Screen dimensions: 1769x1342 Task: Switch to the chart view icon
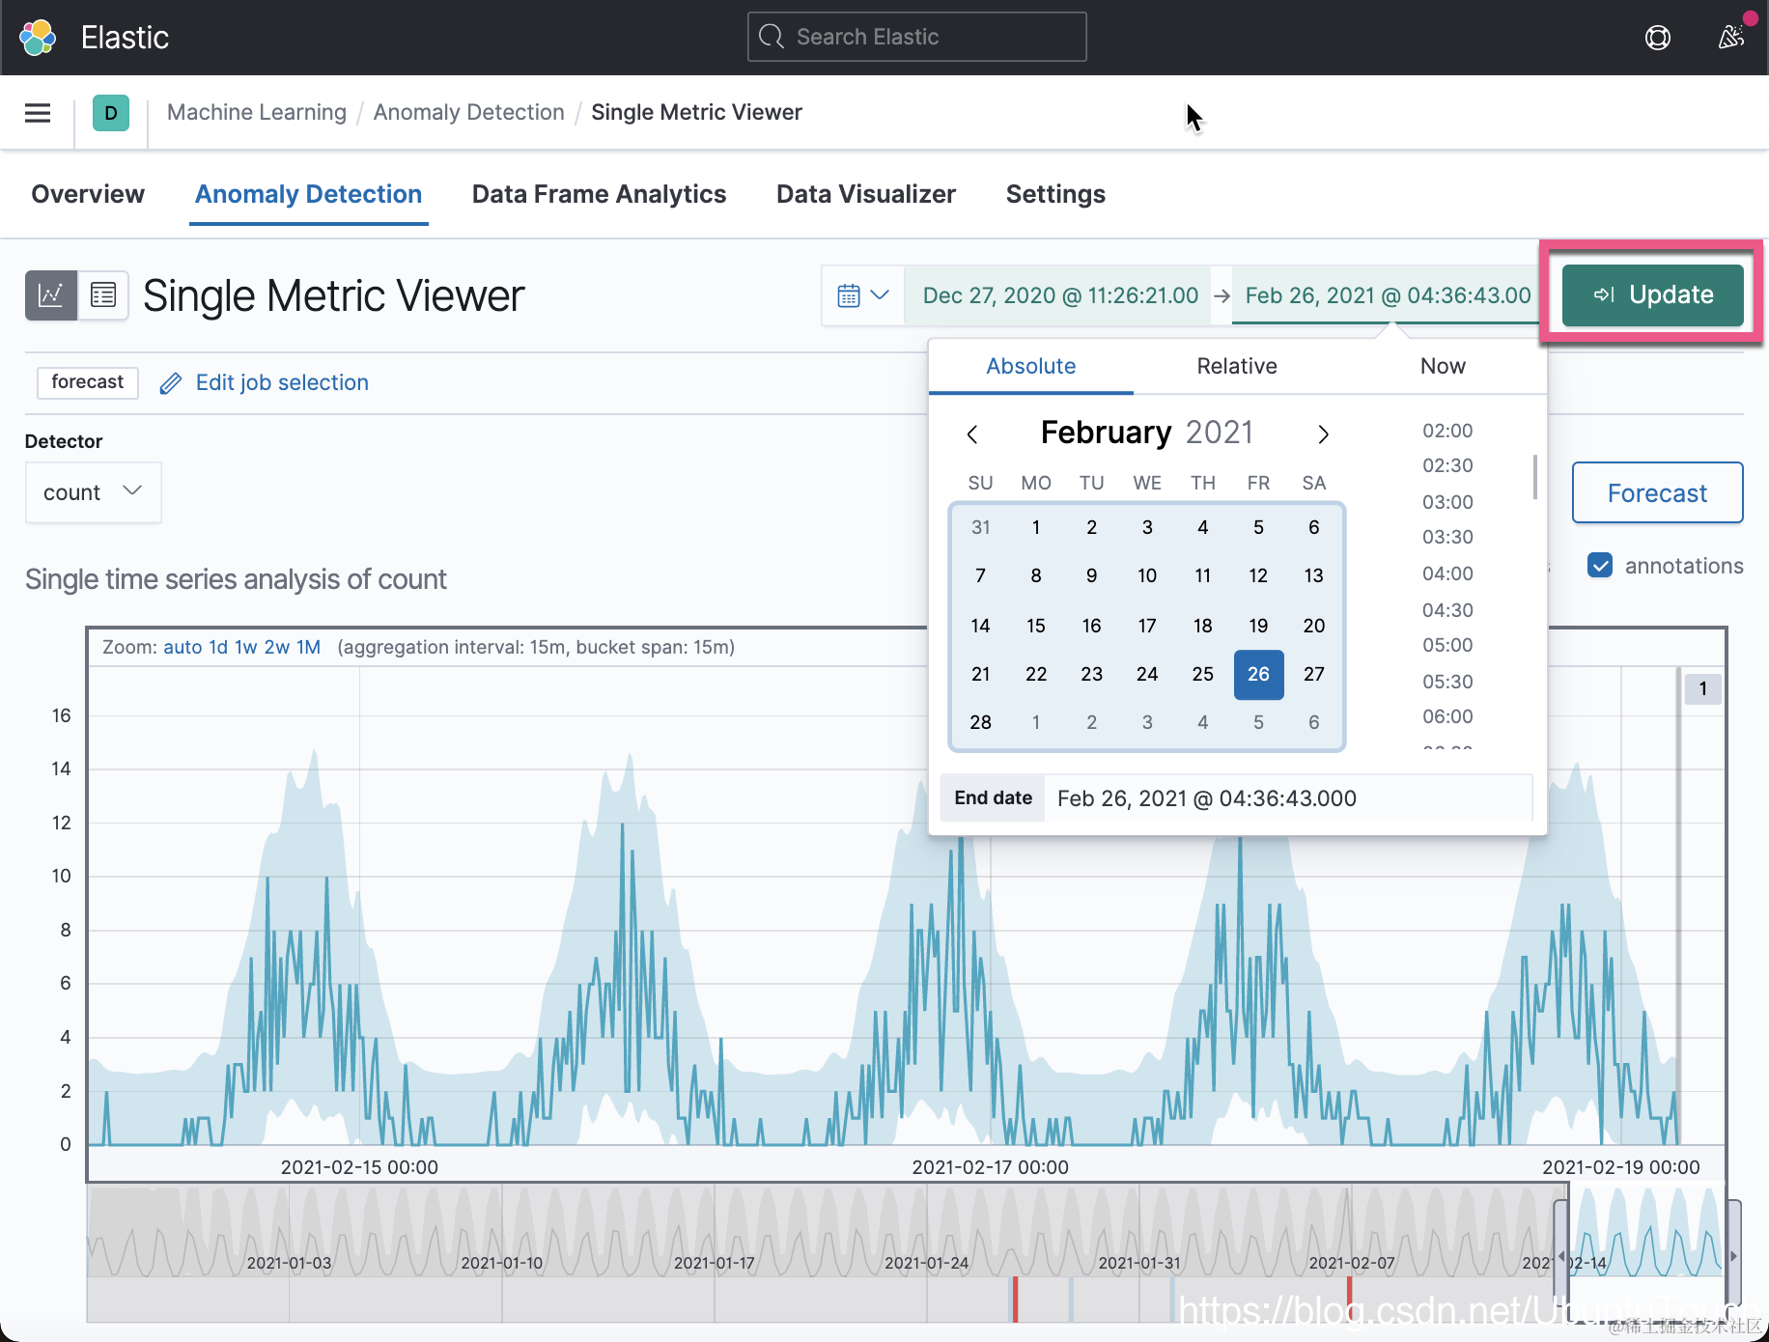[x=50, y=294]
